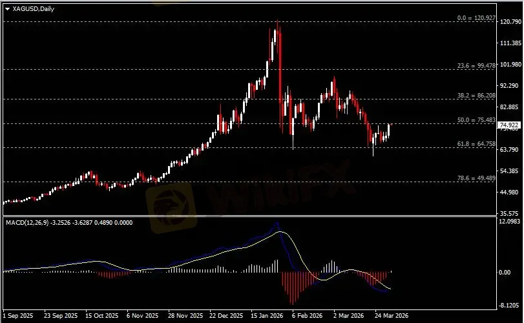Click the current price tag 74.922
This screenshot has height=323, width=524.
click(x=509, y=125)
